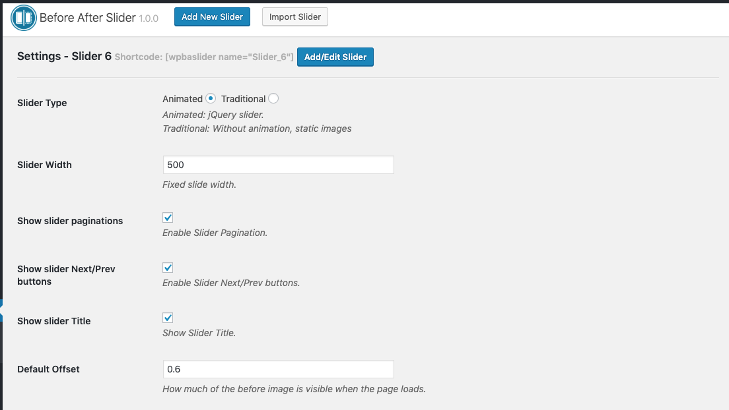
Task: Click the Default Offset label
Action: click(x=48, y=369)
